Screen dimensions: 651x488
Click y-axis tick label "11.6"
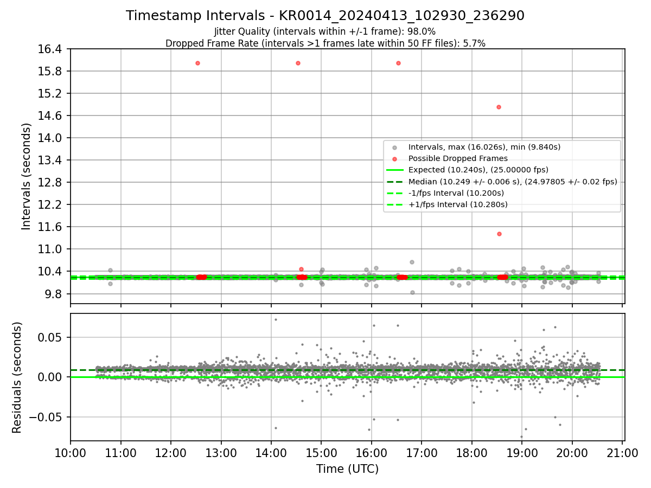coord(51,227)
